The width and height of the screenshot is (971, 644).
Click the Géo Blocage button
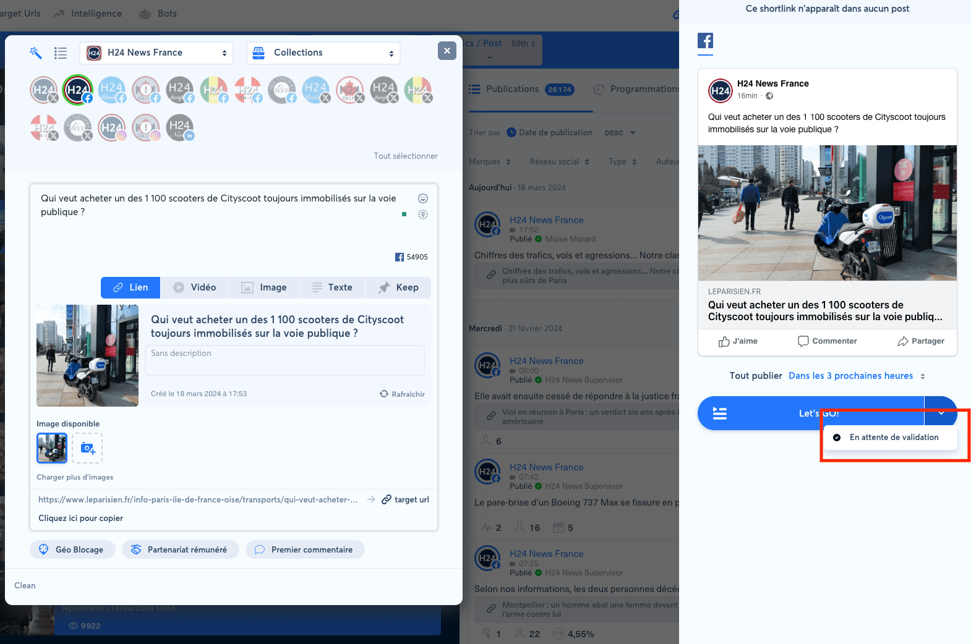(x=72, y=549)
